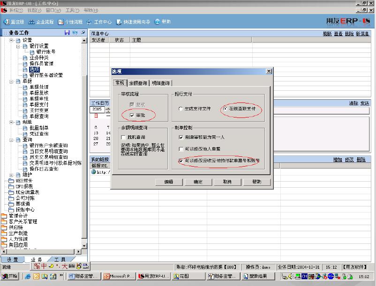Screen dimensions: 376x286
Task: Open the 视图 menu
Action: coord(34,10)
